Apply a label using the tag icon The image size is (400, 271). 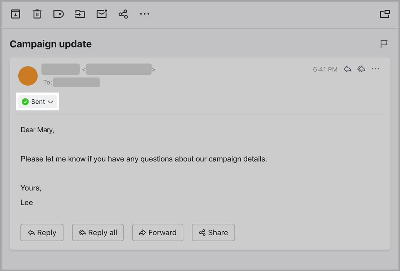tap(58, 14)
